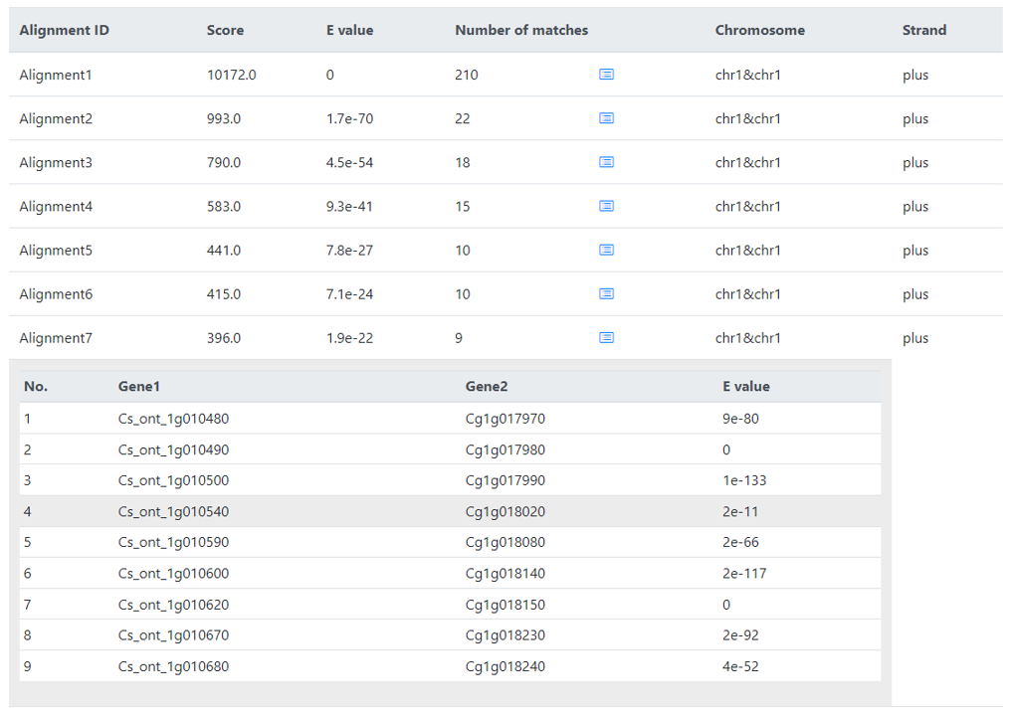
Task: Select gene Cs_ont_1g010680
Action: (x=173, y=666)
